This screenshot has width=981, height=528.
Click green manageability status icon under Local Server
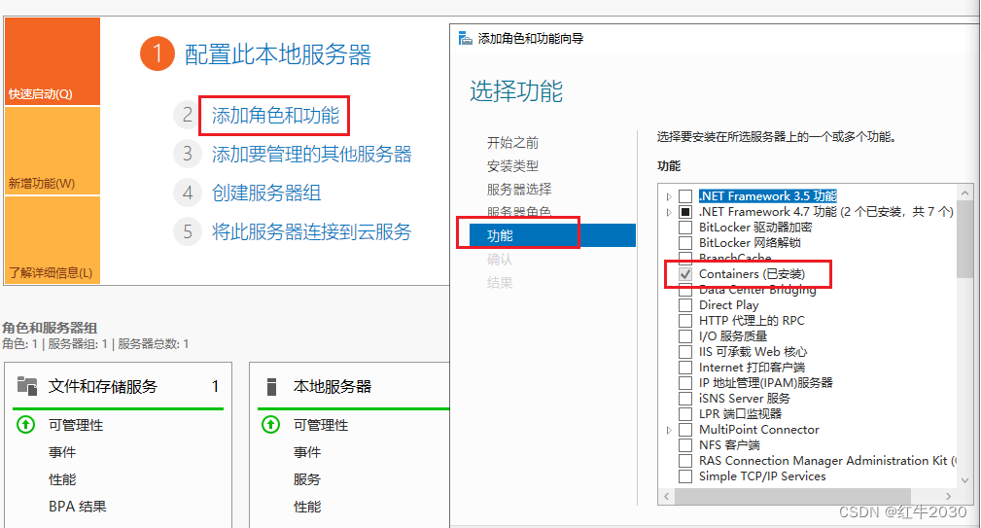pos(271,425)
